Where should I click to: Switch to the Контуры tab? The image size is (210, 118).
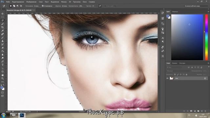click(x=182, y=63)
